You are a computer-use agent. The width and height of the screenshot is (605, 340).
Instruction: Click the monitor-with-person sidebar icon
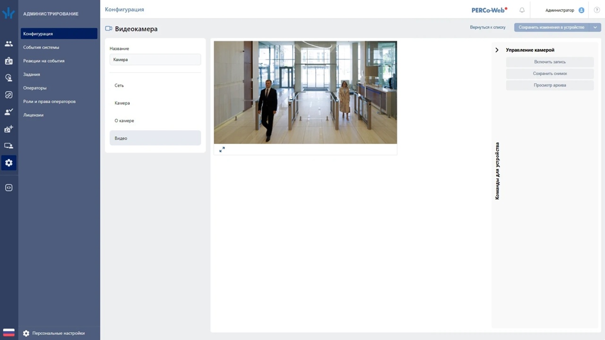pyautogui.click(x=9, y=146)
